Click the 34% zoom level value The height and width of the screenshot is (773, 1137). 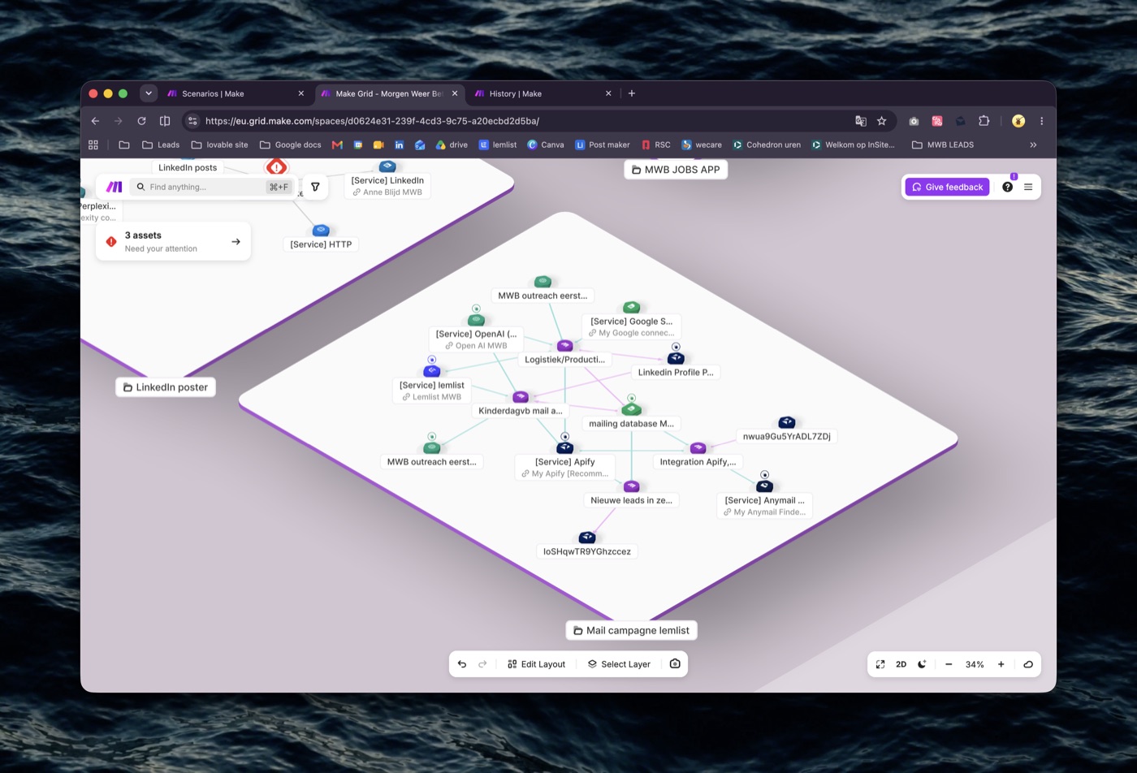[975, 664]
